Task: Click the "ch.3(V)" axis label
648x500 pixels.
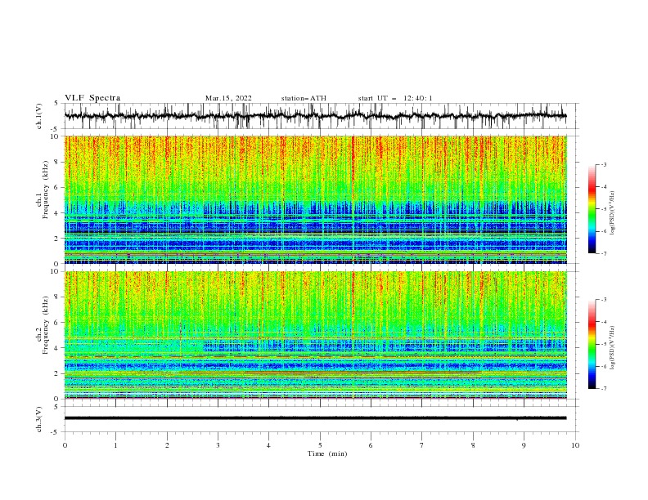Action: [x=39, y=419]
